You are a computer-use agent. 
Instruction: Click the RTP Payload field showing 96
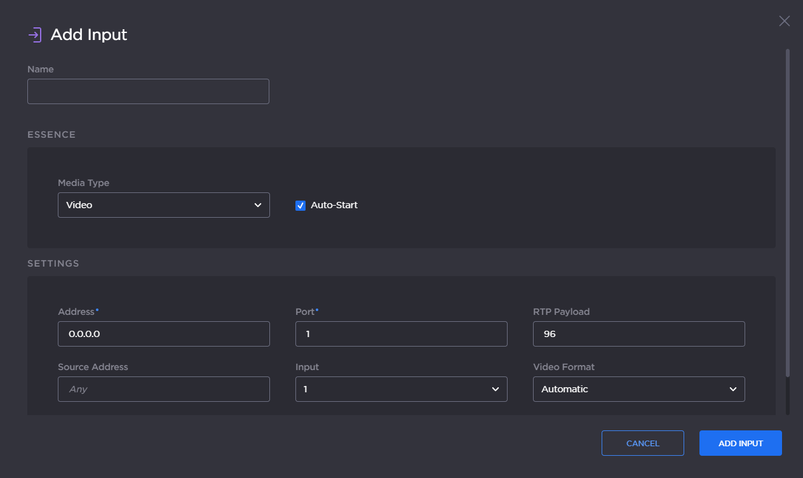click(x=638, y=334)
